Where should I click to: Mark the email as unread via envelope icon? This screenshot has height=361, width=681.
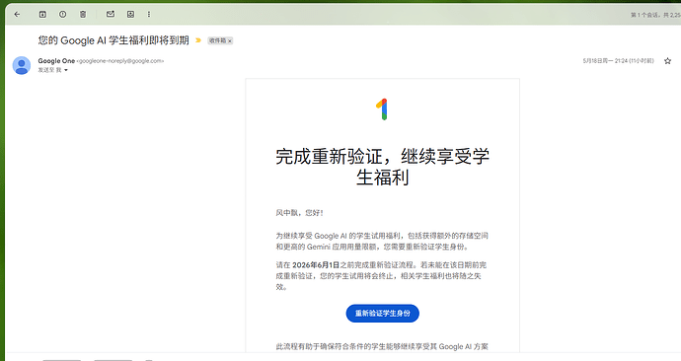111,15
